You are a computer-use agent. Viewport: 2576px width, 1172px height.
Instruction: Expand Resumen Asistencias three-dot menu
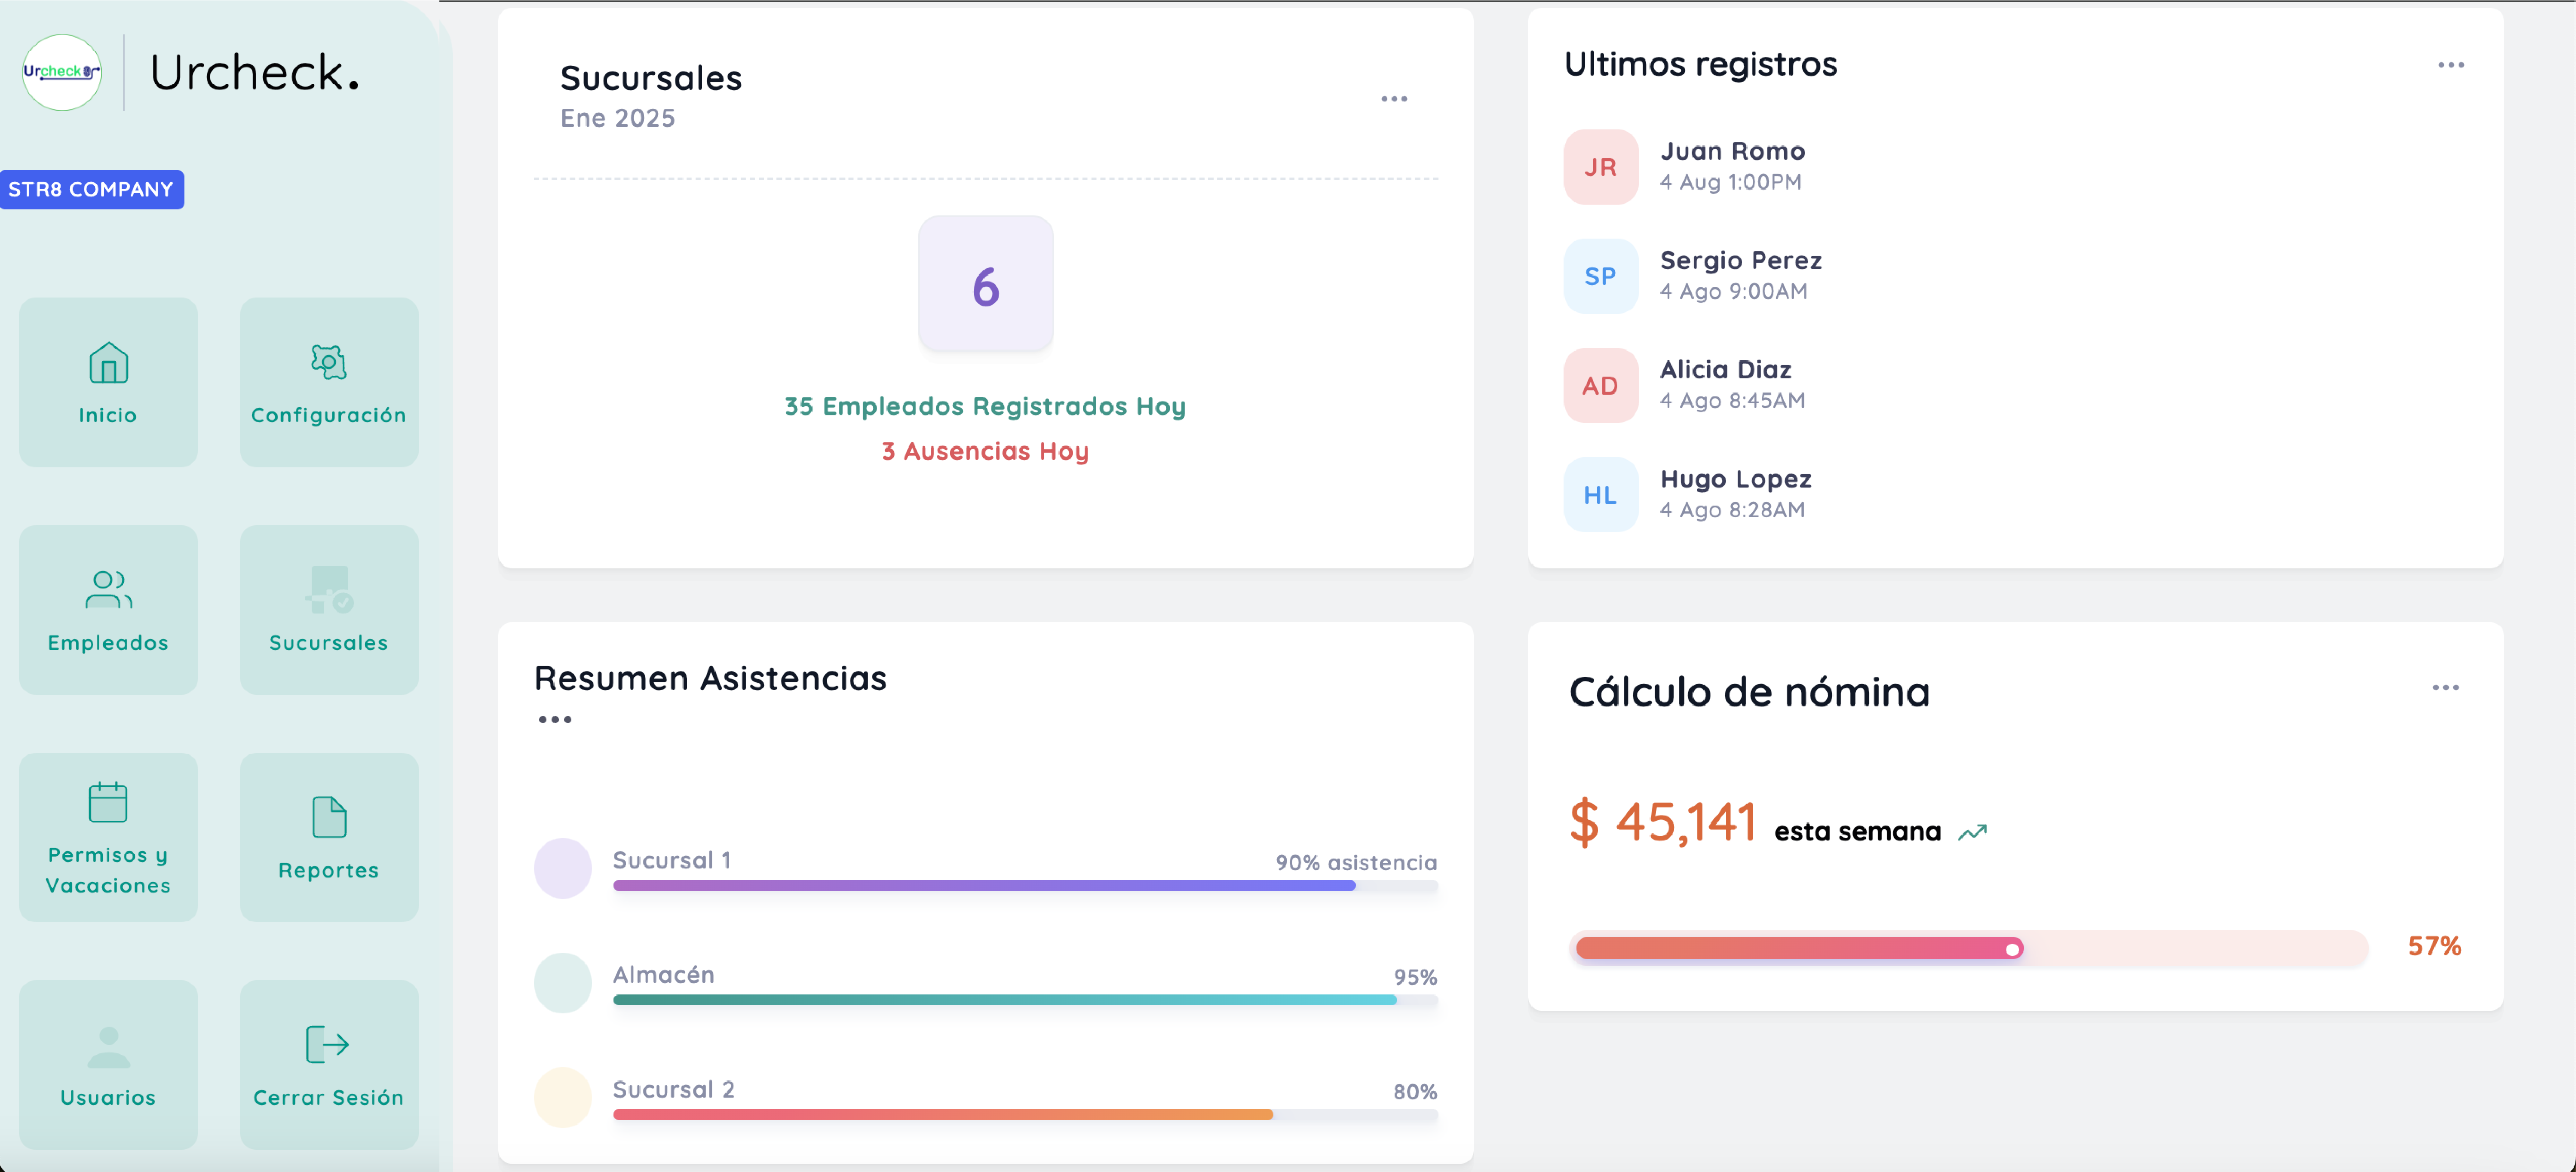pos(555,720)
